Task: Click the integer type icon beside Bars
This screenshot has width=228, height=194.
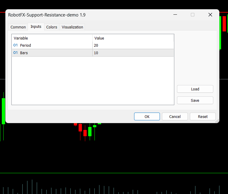Action: (x=15, y=53)
